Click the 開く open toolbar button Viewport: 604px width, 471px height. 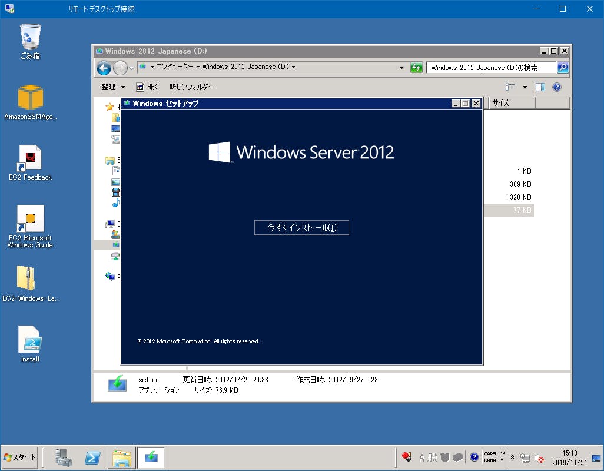point(147,87)
